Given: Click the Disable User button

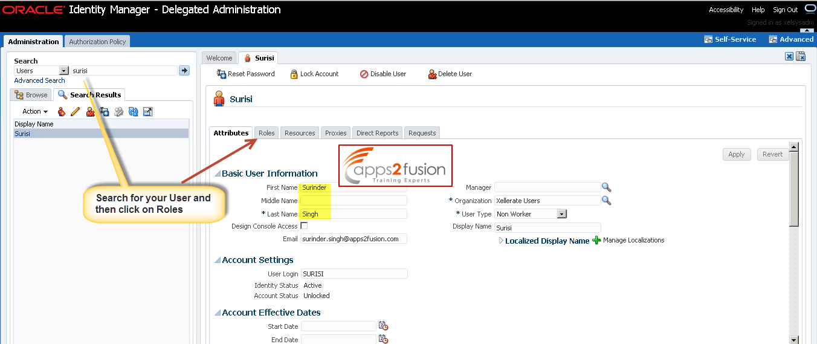Looking at the screenshot, I should coord(383,74).
